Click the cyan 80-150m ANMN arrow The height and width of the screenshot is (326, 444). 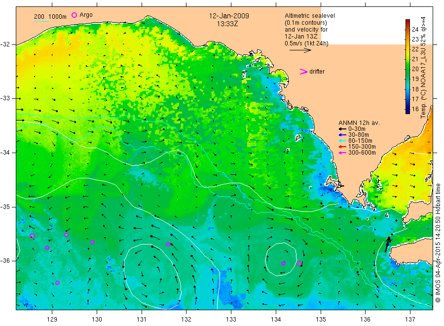point(343,141)
